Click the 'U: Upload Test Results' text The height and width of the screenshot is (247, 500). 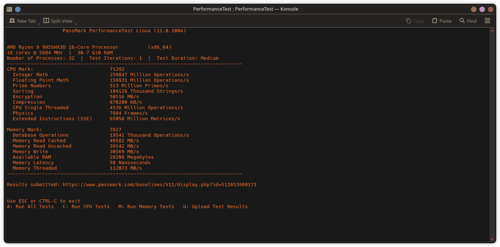(215, 207)
